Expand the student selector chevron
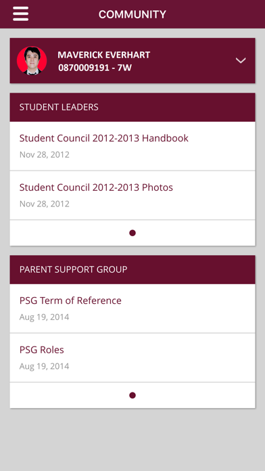Viewport: 265px width, 471px height. tap(241, 60)
